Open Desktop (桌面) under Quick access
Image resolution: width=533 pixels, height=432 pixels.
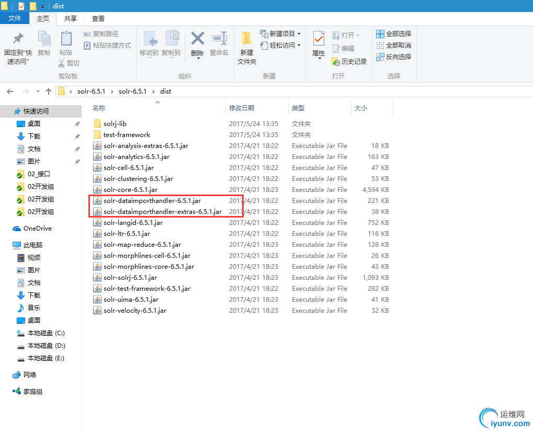(34, 124)
